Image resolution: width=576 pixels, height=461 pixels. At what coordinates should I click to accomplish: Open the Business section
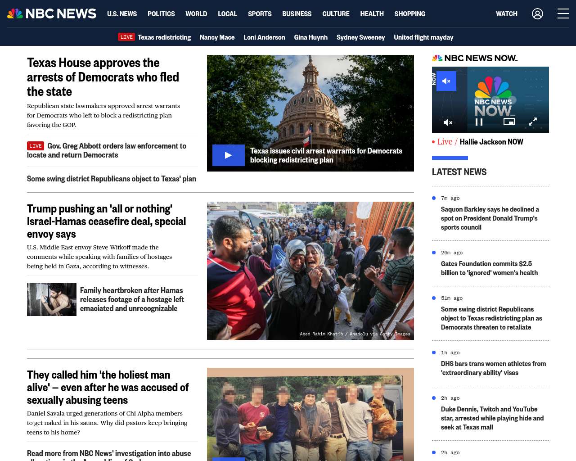pyautogui.click(x=297, y=14)
